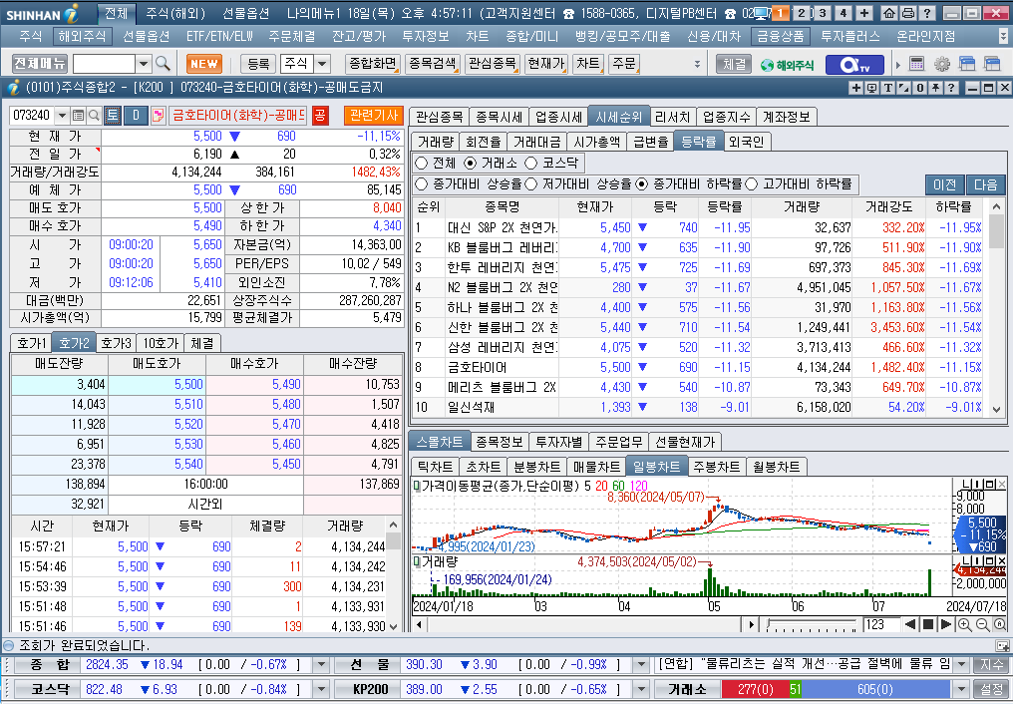Click pin icon in 주식종합2 window header

(935, 88)
